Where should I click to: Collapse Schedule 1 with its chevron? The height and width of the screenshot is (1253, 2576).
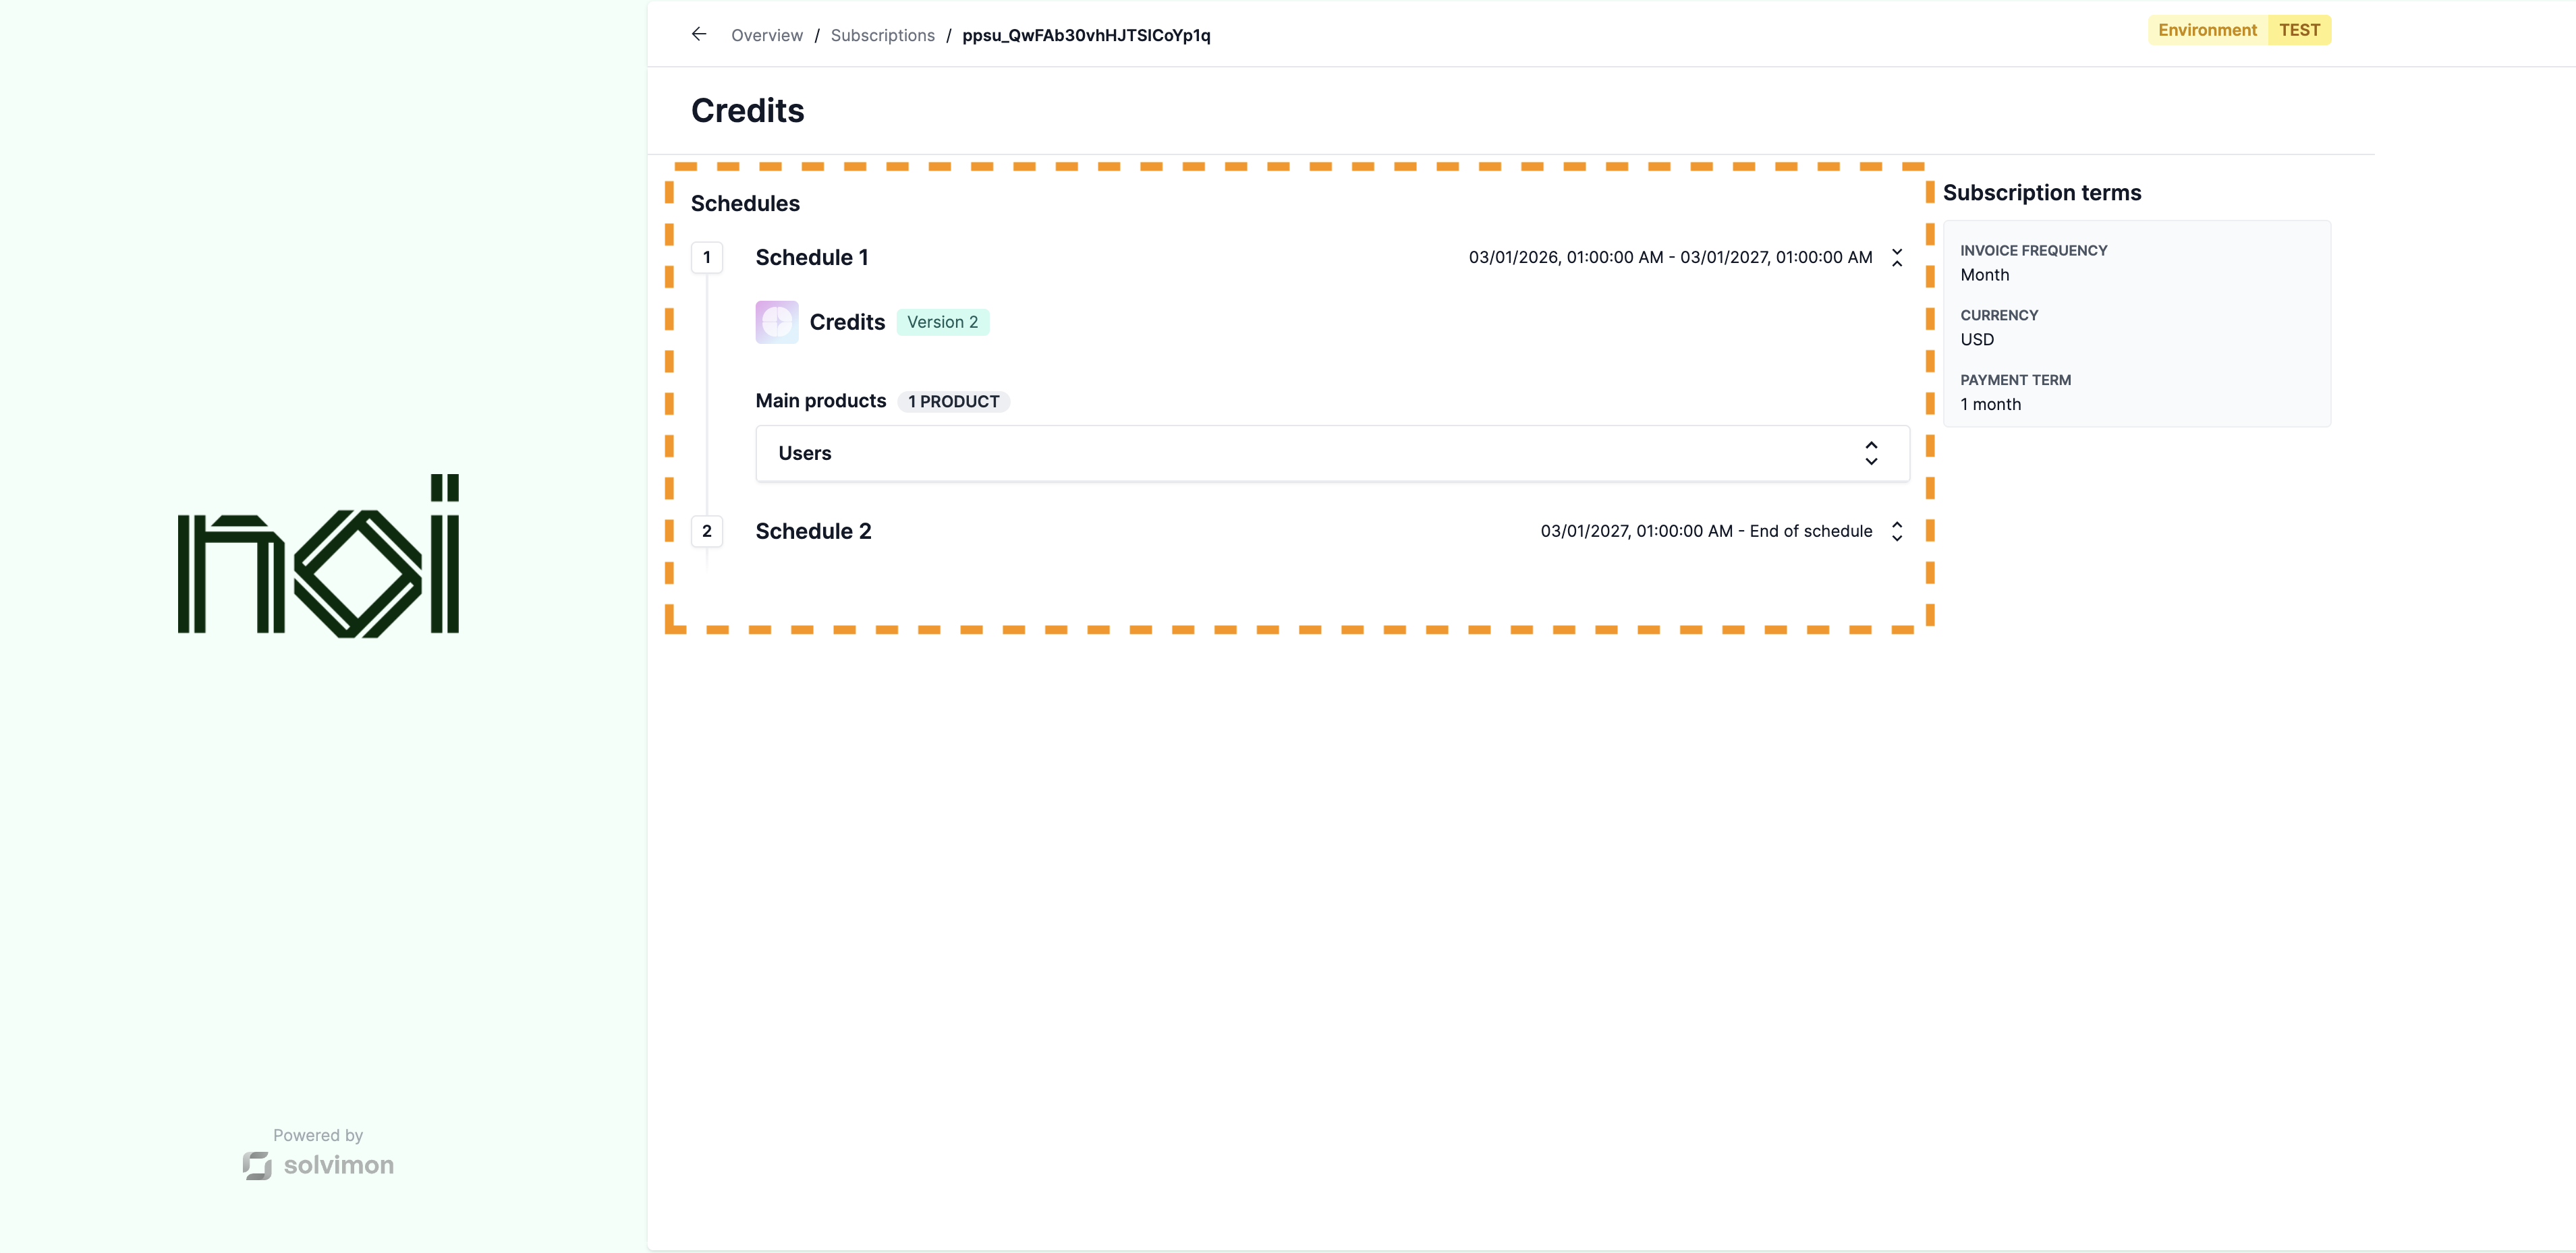(x=1896, y=258)
